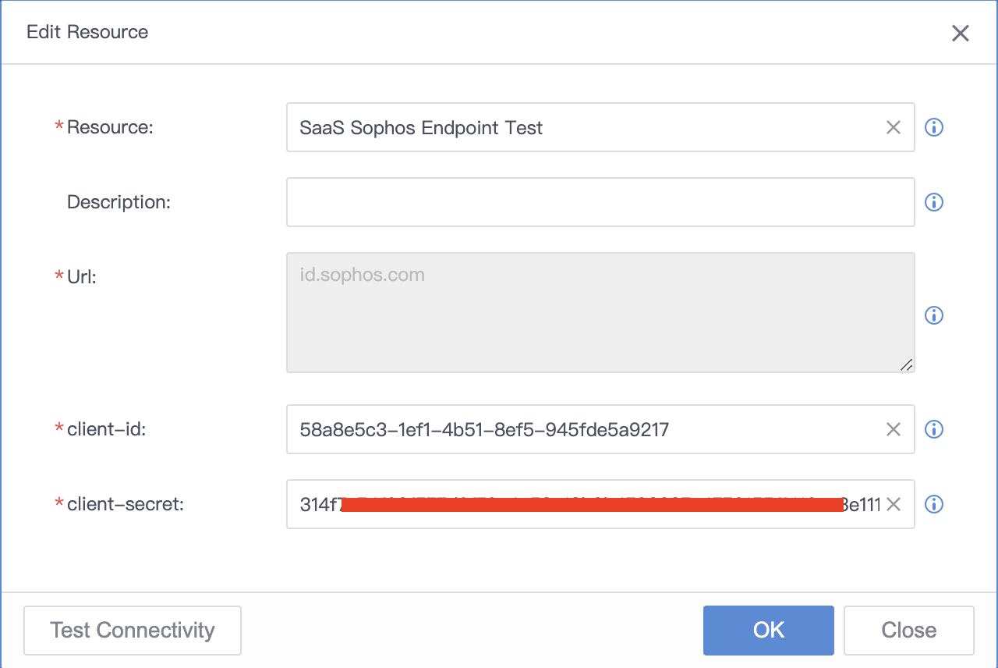Screen dimensions: 998x668
Task: Clear the client-secret value
Action: point(894,504)
